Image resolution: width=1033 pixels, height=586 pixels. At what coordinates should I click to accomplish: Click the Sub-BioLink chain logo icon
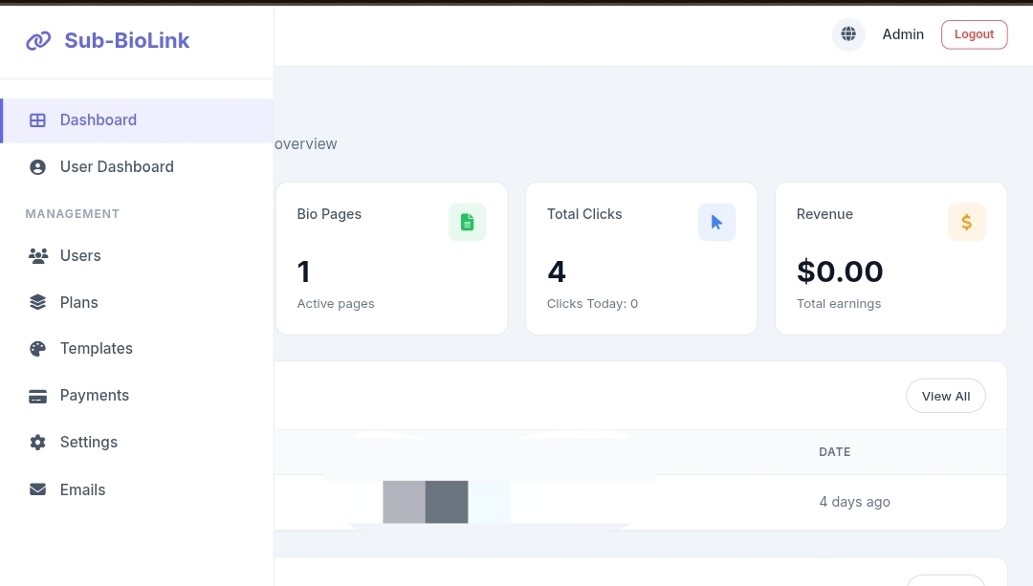point(38,41)
